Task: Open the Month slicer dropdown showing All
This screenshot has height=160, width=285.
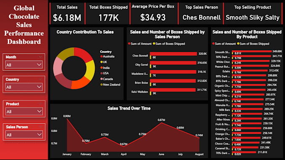Action: tap(24, 65)
